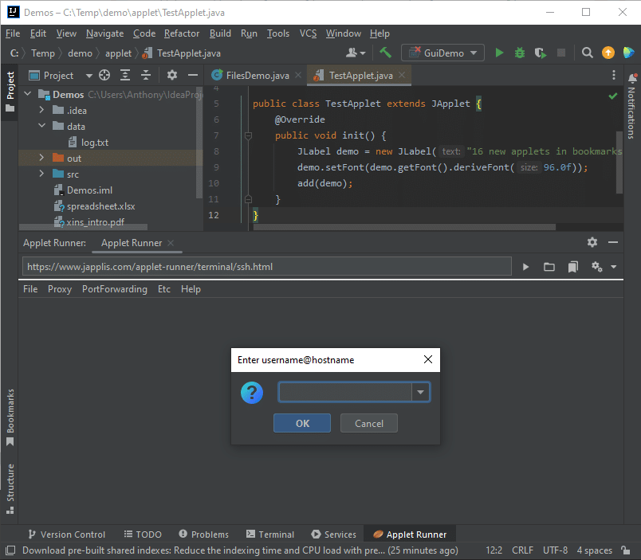This screenshot has height=560, width=641.
Task: Hide the Applet Runner panel
Action: point(613,242)
